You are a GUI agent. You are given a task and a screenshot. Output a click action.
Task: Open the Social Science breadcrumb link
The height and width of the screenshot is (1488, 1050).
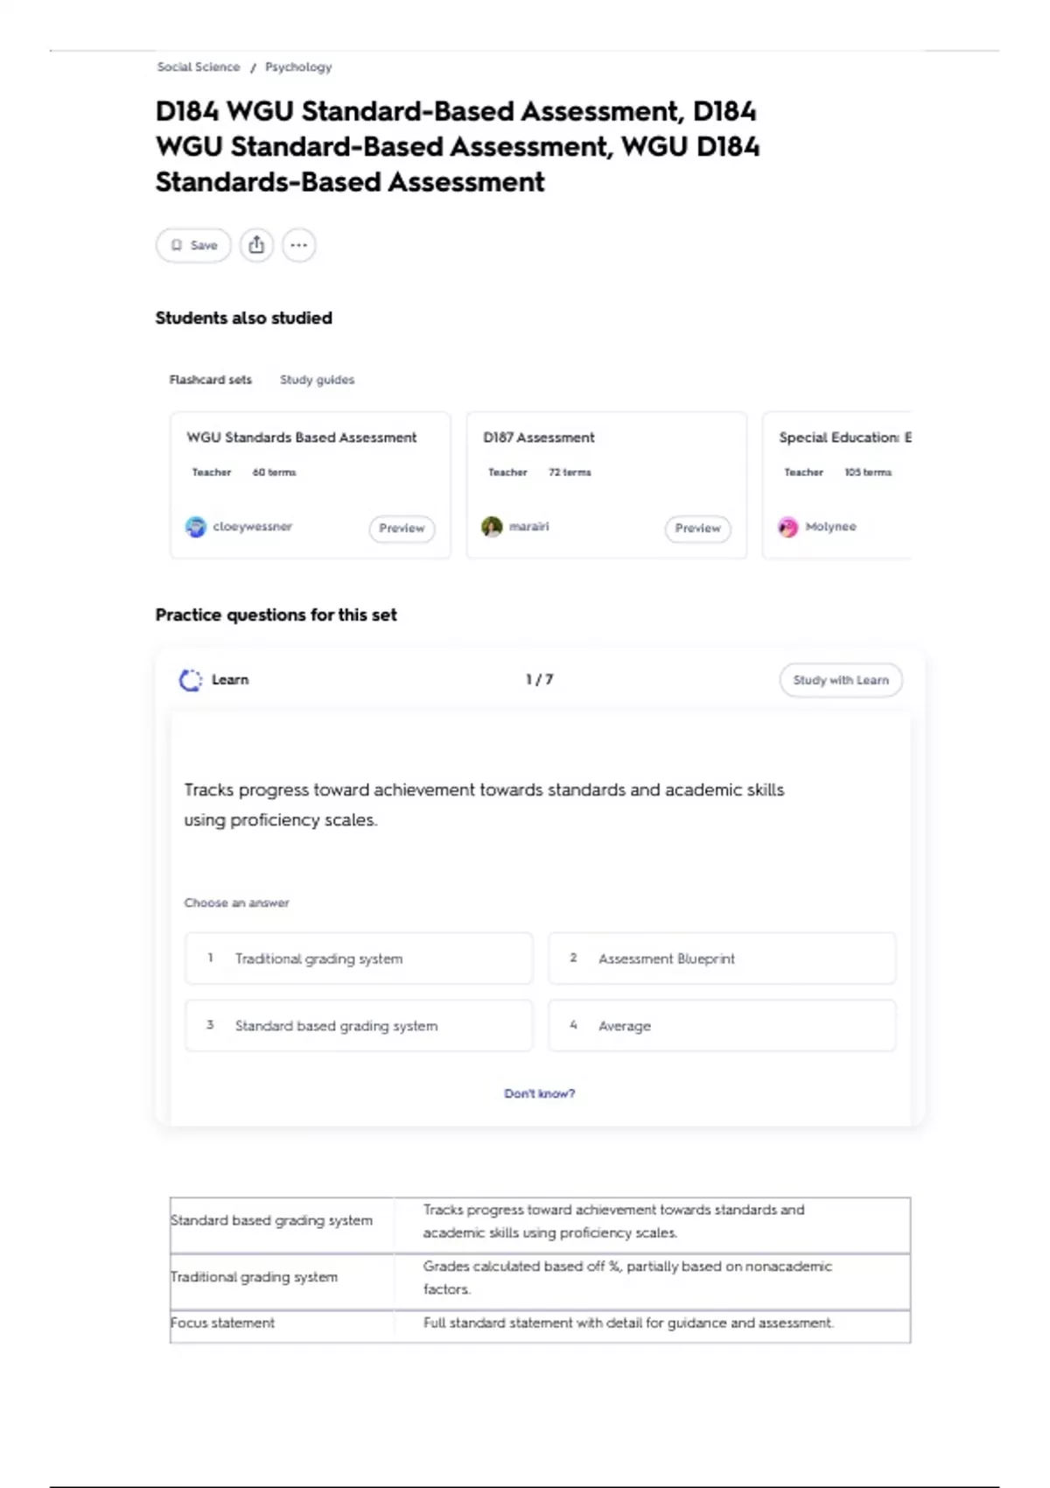[x=199, y=67]
